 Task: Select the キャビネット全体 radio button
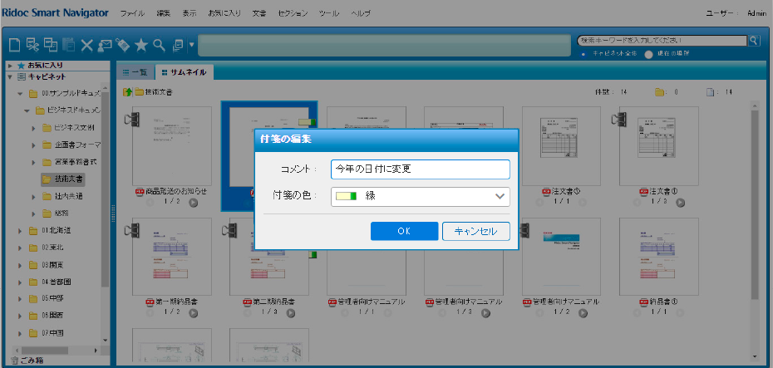click(x=584, y=53)
